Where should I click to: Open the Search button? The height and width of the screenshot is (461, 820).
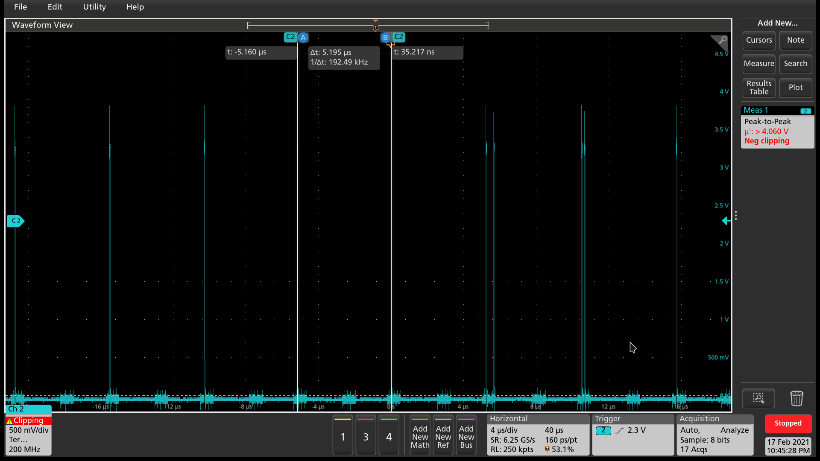pos(796,64)
